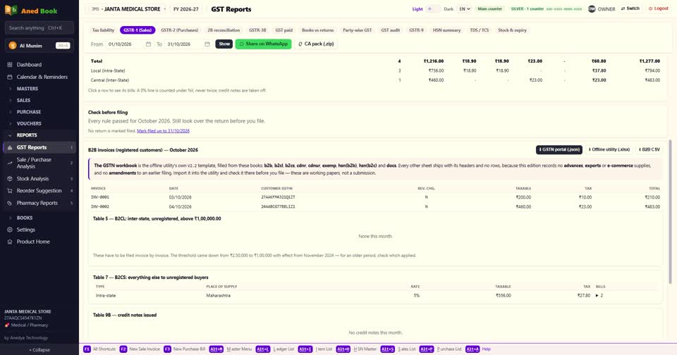Expand the MASTERS sidebar section
Image resolution: width=677 pixels, height=355 pixels.
(39, 89)
